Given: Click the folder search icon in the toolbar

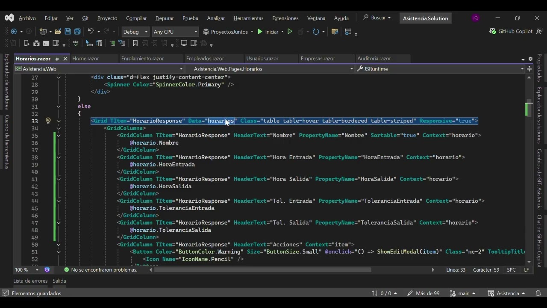Looking at the screenshot, I should click(335, 32).
